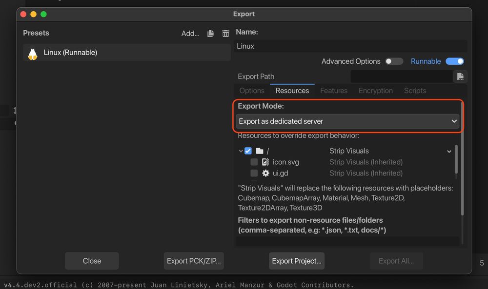Click the Name field containing Linux
The width and height of the screenshot is (488, 289).
pos(350,46)
